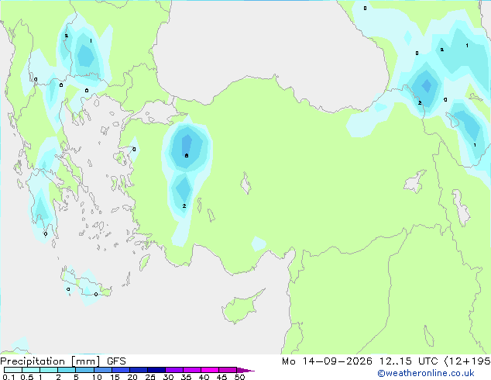Click the above-50 mm arrow tip of legend
Viewport: 491px width, 380px height.
click(245, 370)
